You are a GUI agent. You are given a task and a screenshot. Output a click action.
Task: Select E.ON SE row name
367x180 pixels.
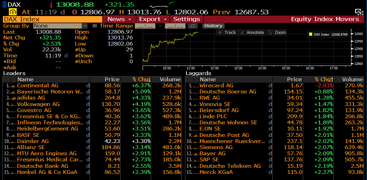[x=210, y=129]
